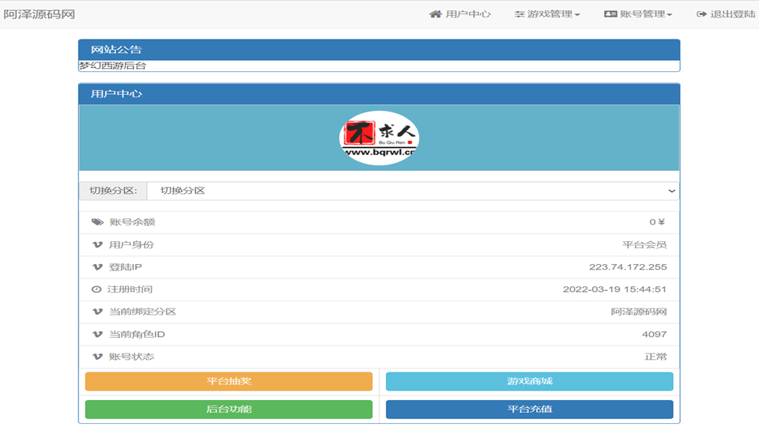
Task: Click the 用户身份 label
Action: [131, 244]
